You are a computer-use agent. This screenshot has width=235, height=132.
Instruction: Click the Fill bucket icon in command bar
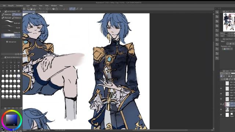54,9
